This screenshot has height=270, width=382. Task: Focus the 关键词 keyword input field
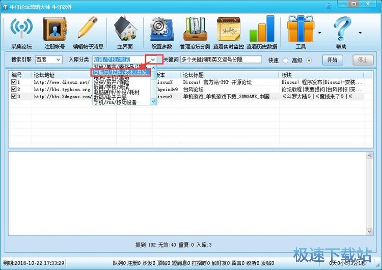[221, 59]
